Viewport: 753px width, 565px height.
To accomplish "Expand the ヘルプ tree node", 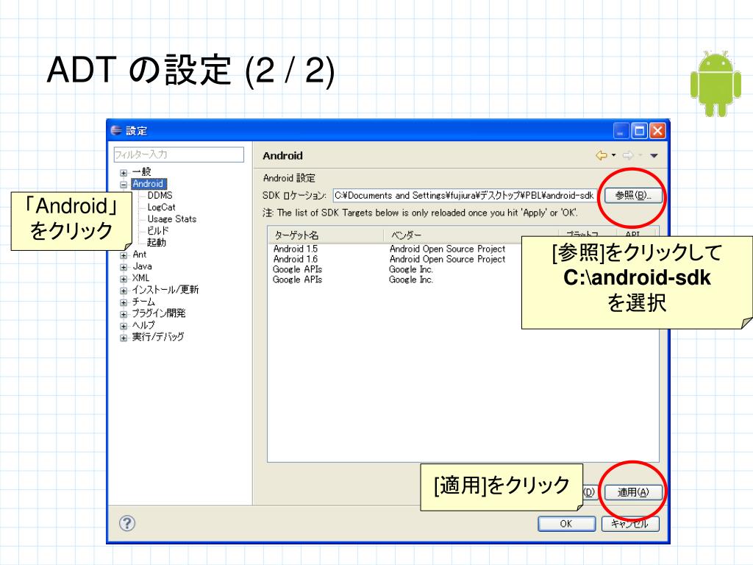I will (x=124, y=326).
